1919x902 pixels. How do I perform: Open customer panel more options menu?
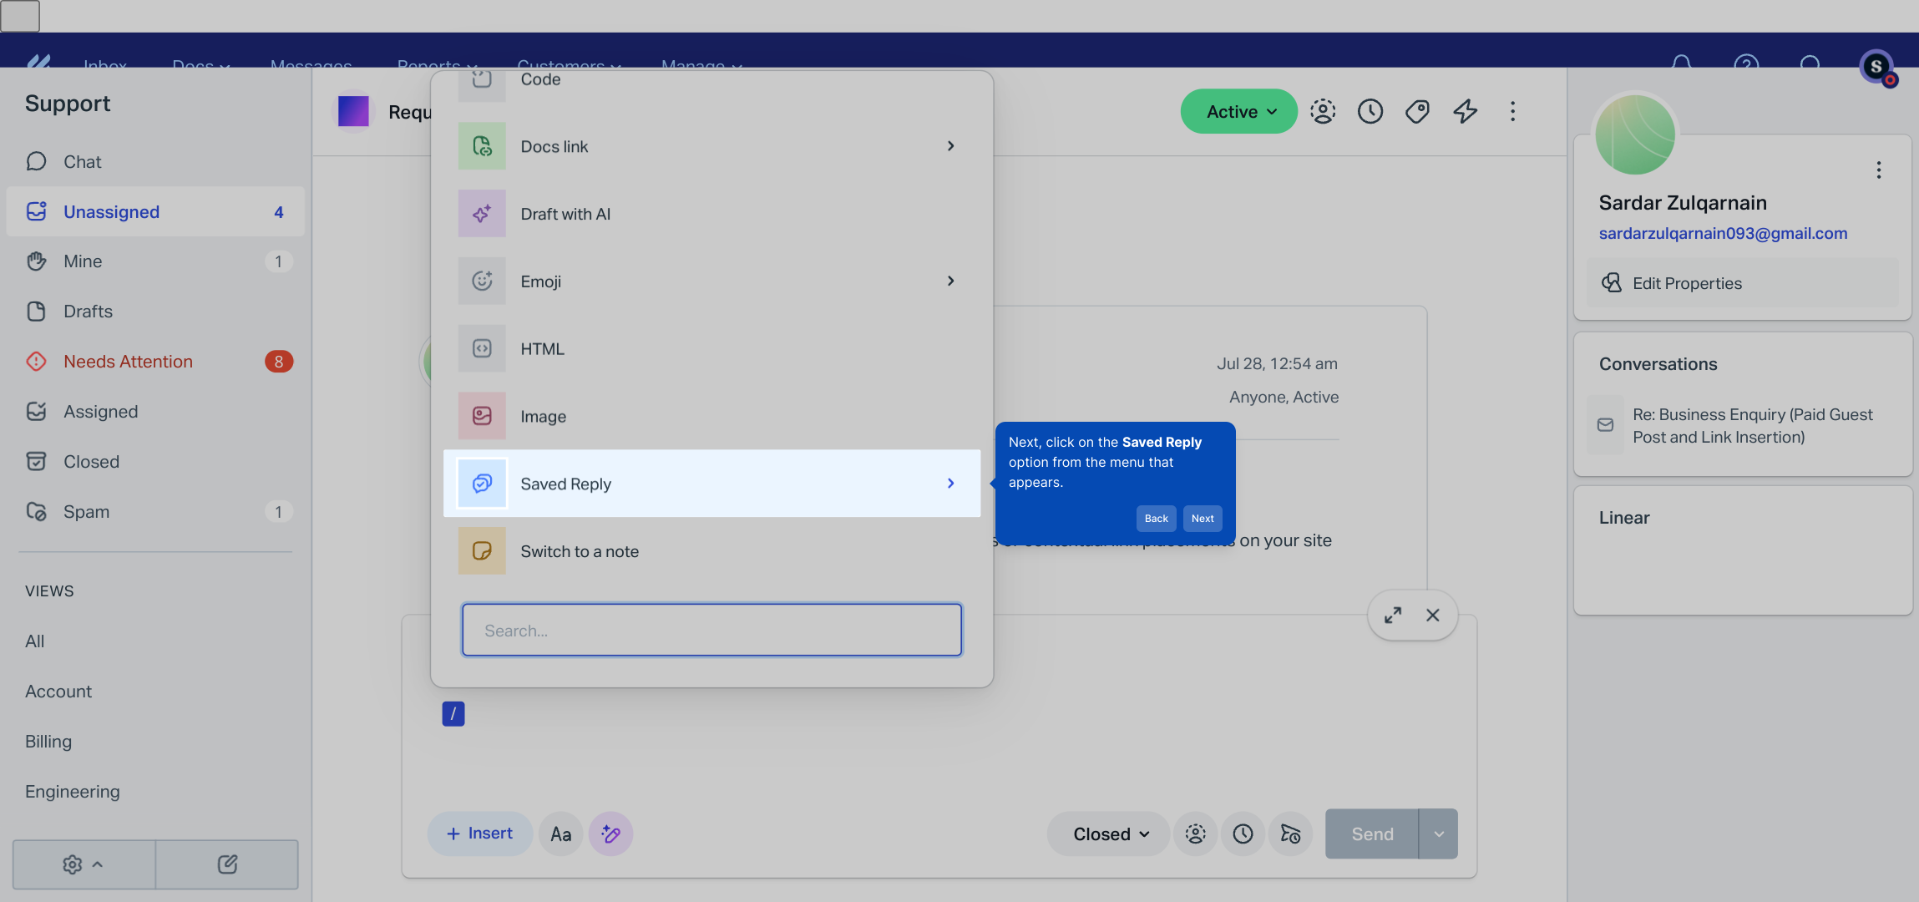tap(1879, 170)
